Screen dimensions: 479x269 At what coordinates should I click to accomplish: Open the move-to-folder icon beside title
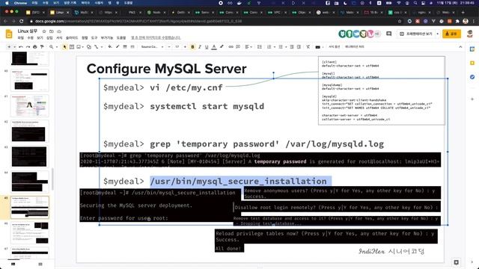(52, 31)
